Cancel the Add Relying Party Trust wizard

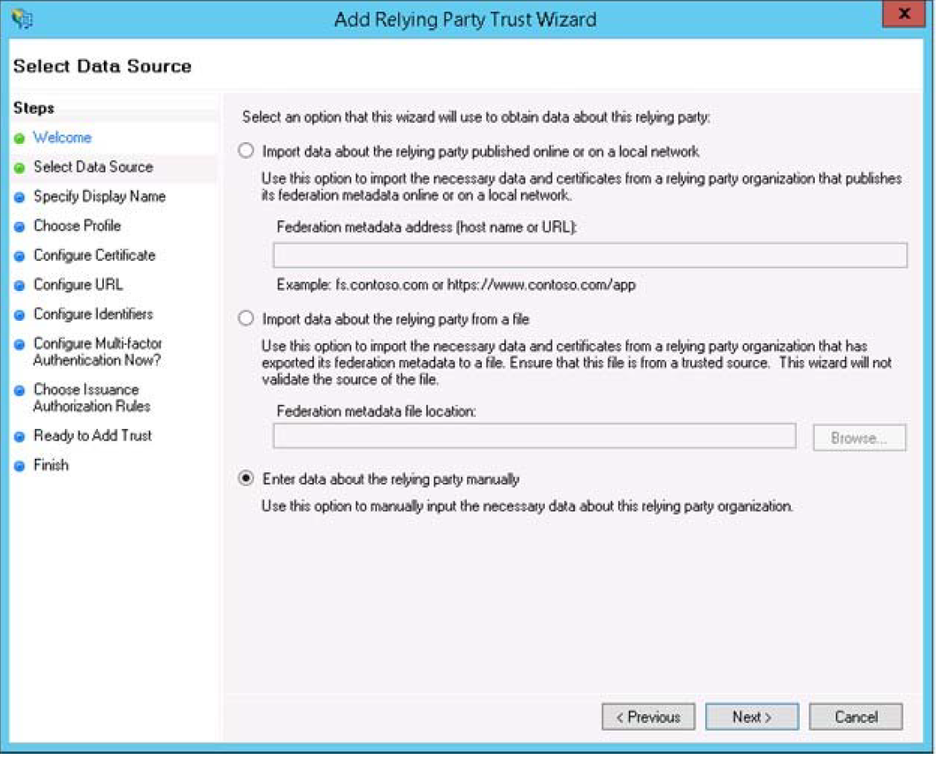tap(855, 716)
